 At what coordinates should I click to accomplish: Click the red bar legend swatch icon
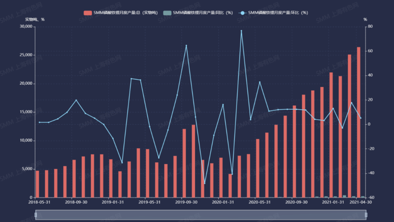click(x=88, y=12)
